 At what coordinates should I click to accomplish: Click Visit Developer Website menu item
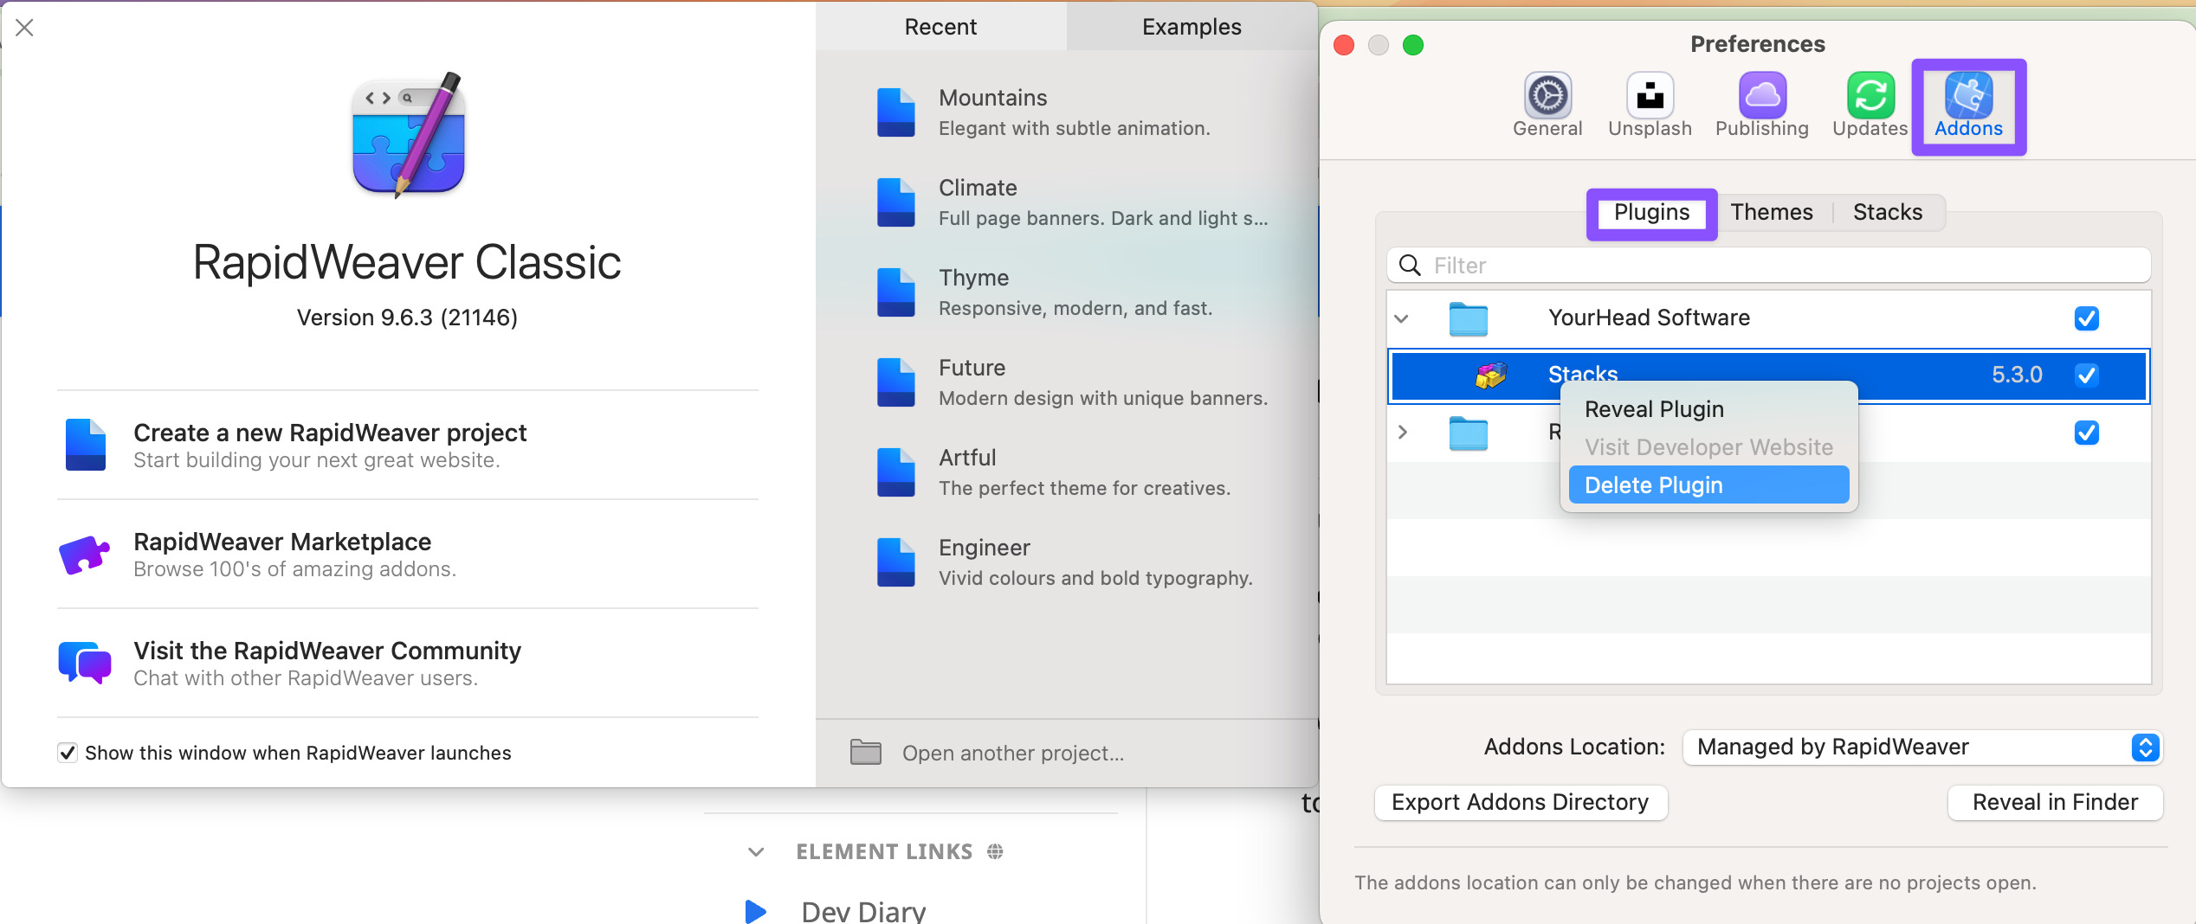[1708, 447]
